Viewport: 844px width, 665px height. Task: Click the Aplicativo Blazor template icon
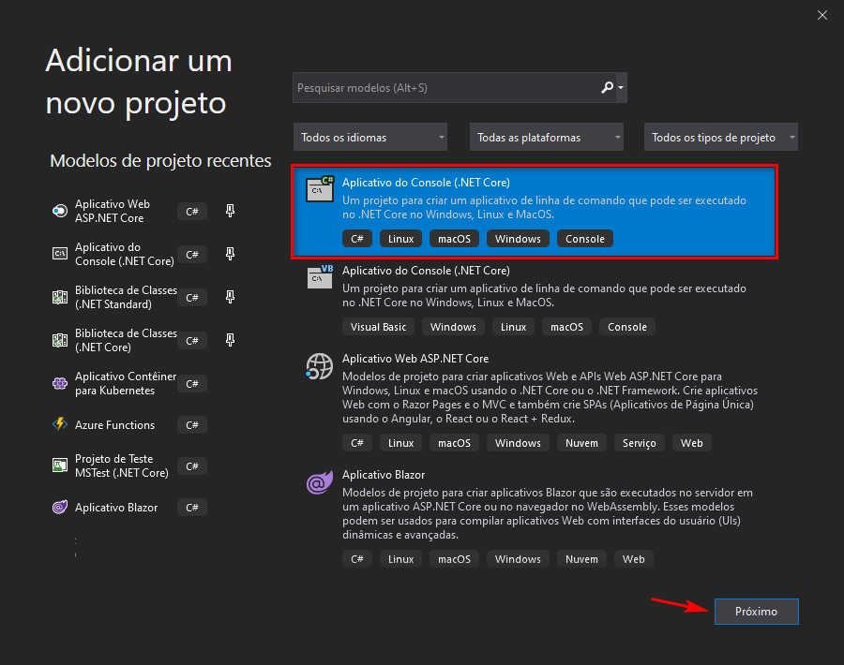coord(318,484)
